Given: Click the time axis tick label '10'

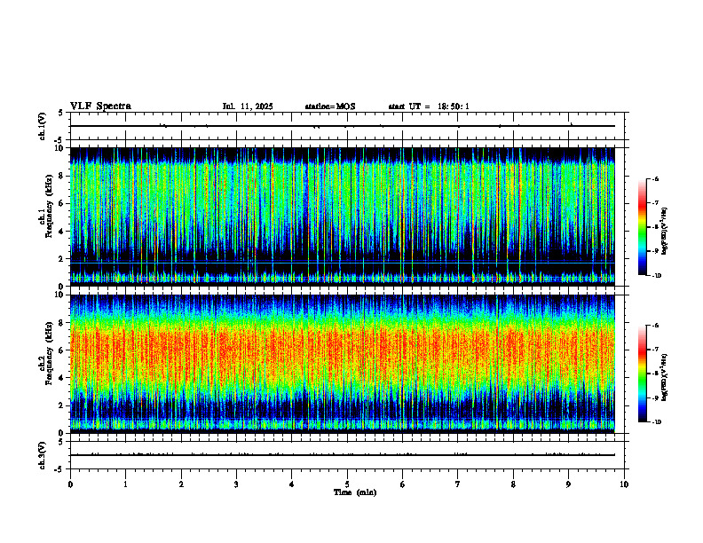Looking at the screenshot, I should pyautogui.click(x=624, y=484).
